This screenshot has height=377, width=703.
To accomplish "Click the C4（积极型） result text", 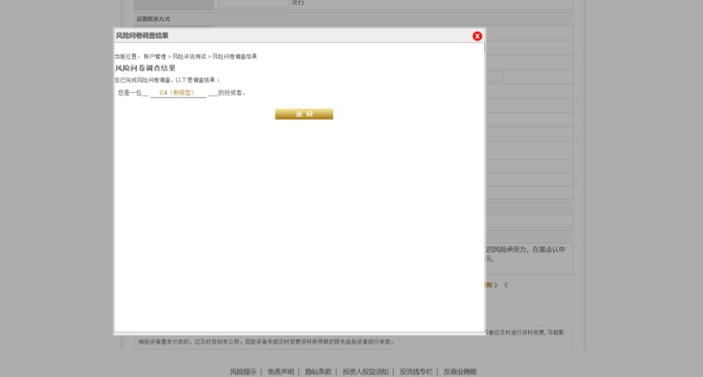I will point(177,92).
